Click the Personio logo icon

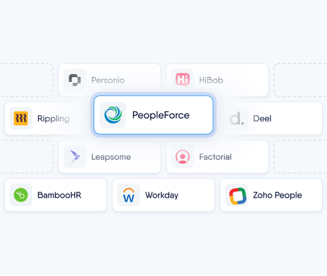click(75, 80)
